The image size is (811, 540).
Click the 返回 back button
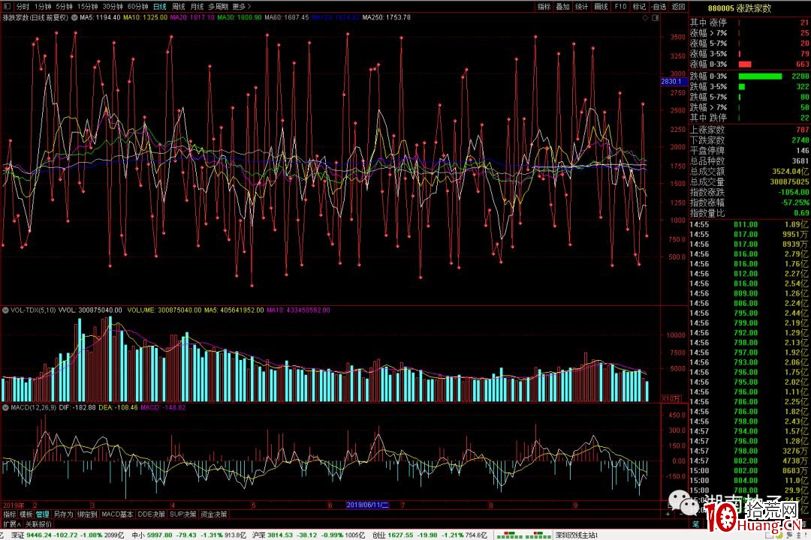point(678,6)
